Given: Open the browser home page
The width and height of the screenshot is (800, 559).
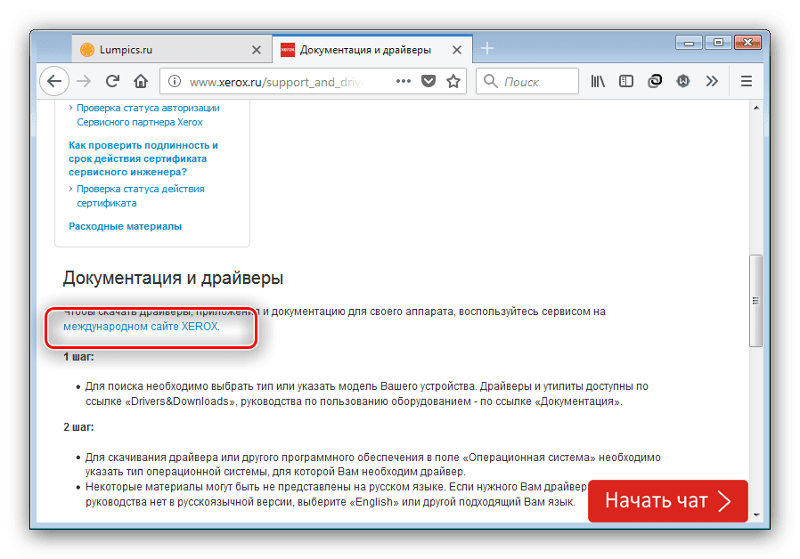Looking at the screenshot, I should tap(141, 81).
